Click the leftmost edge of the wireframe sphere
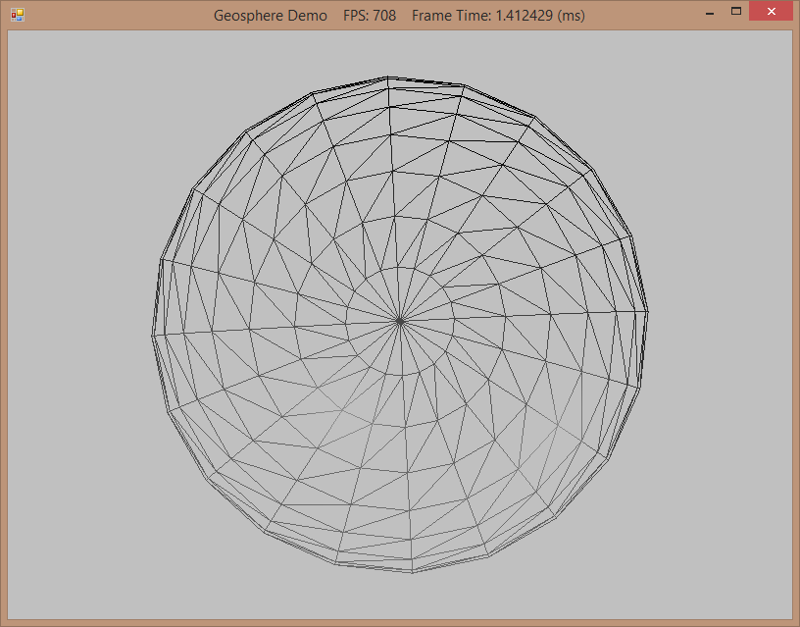This screenshot has height=627, width=800. (153, 336)
